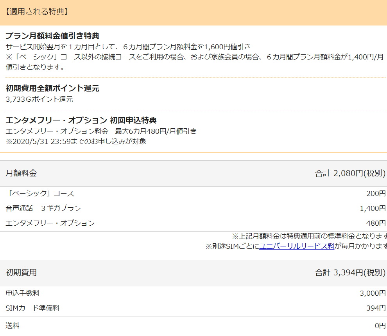Viewport: 387px width, 336px height.
Task: Click the 3,000円 application fee amount
Action: coord(373,293)
